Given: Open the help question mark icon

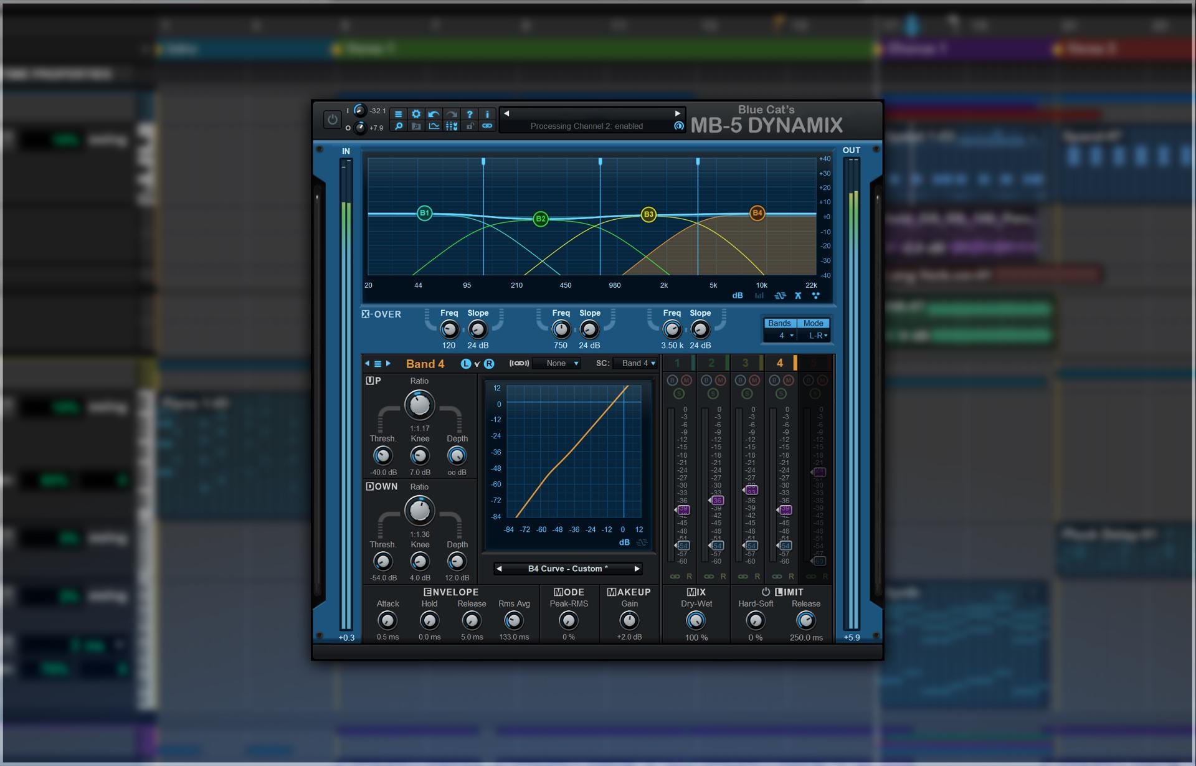Looking at the screenshot, I should tap(470, 114).
